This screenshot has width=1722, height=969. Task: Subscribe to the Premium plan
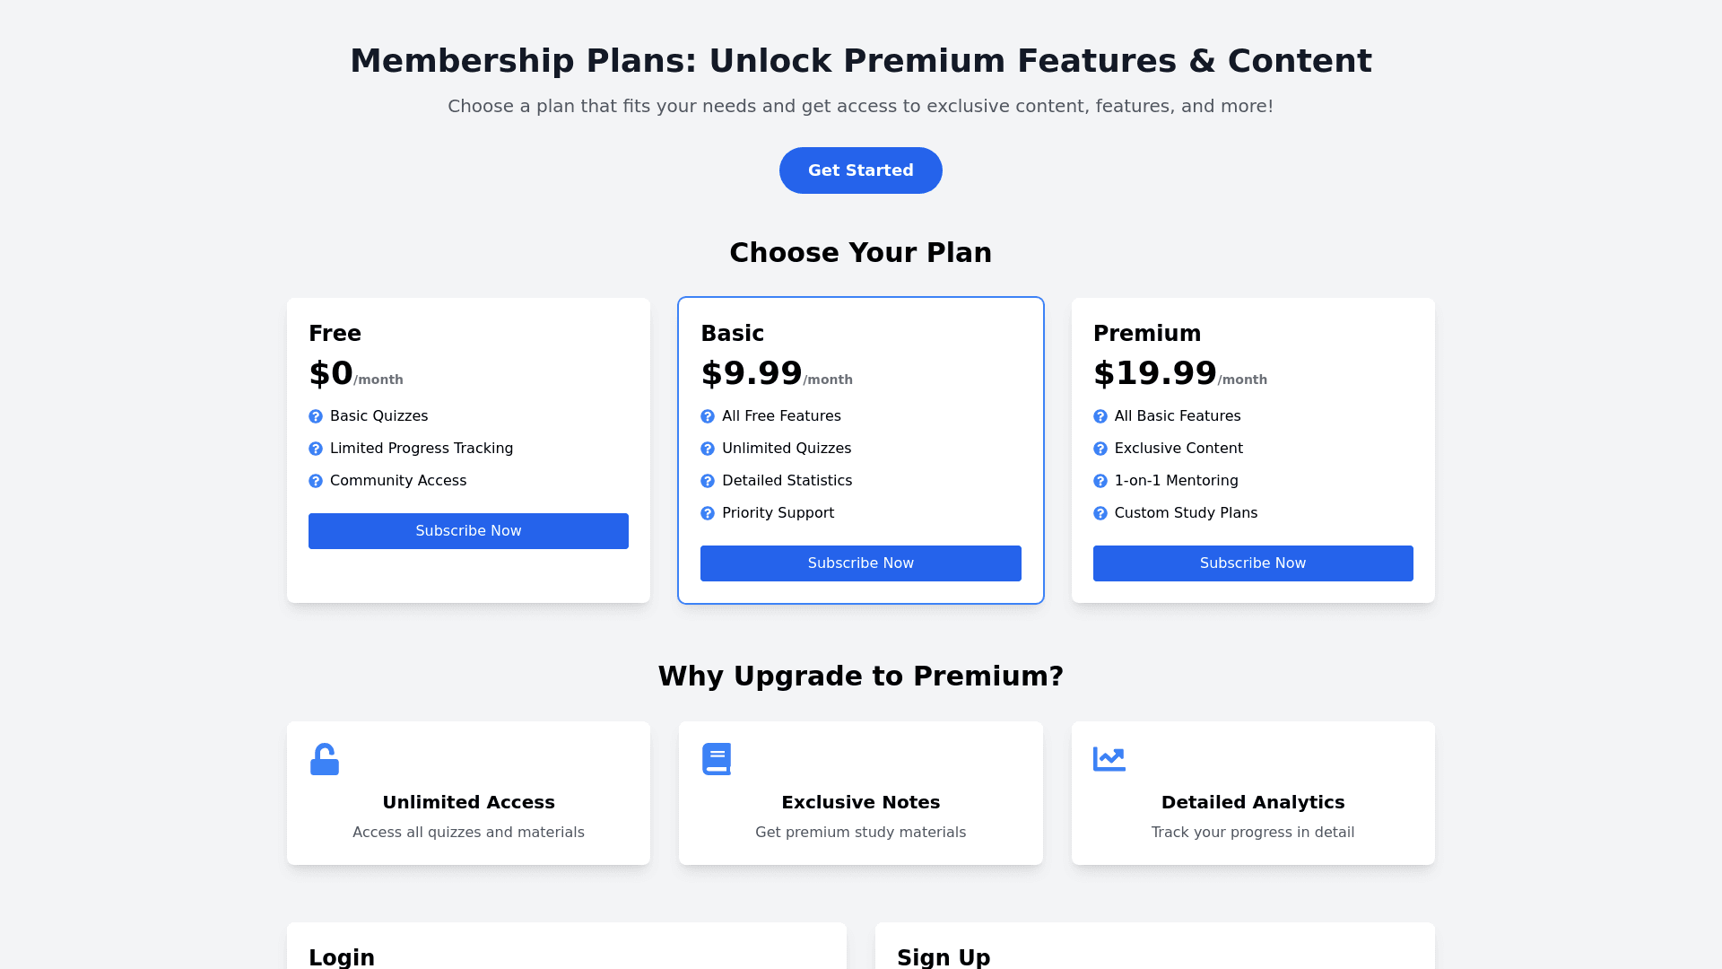(x=1252, y=563)
